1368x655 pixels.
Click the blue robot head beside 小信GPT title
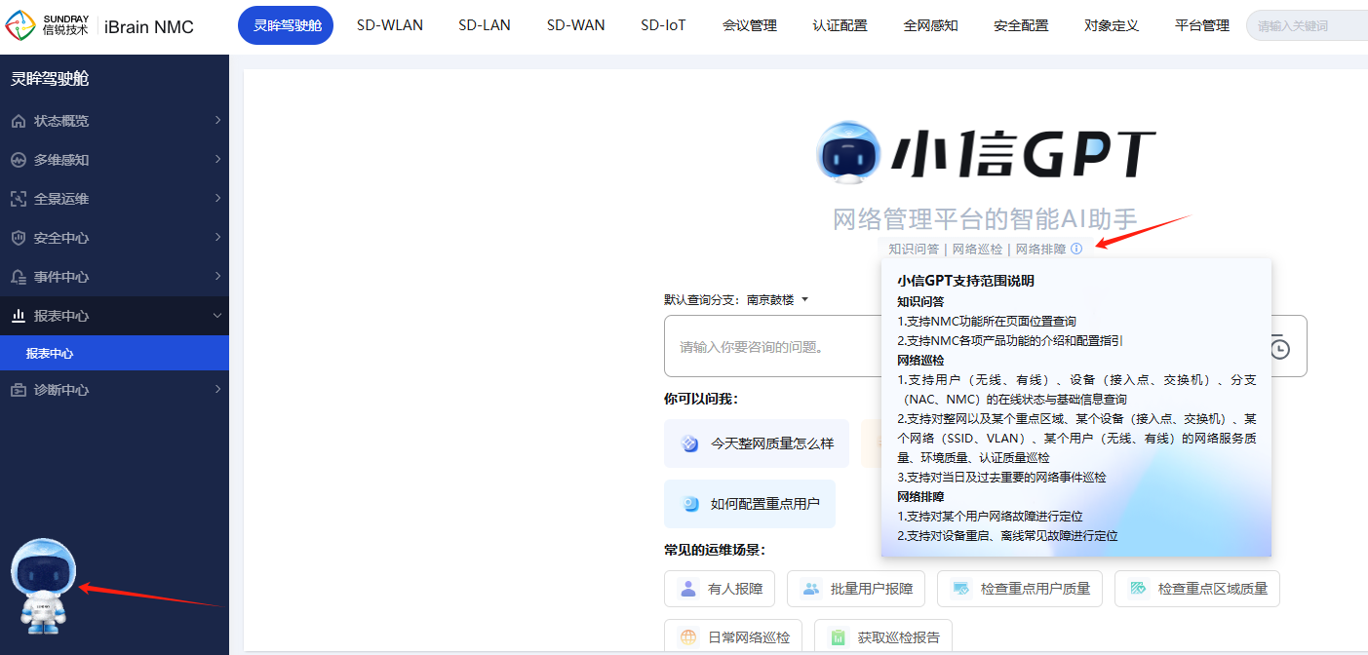pyautogui.click(x=848, y=153)
